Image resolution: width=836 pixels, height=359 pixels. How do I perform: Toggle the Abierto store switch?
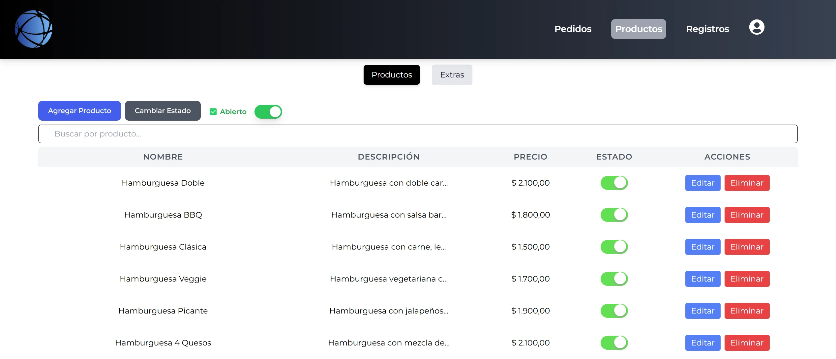268,112
